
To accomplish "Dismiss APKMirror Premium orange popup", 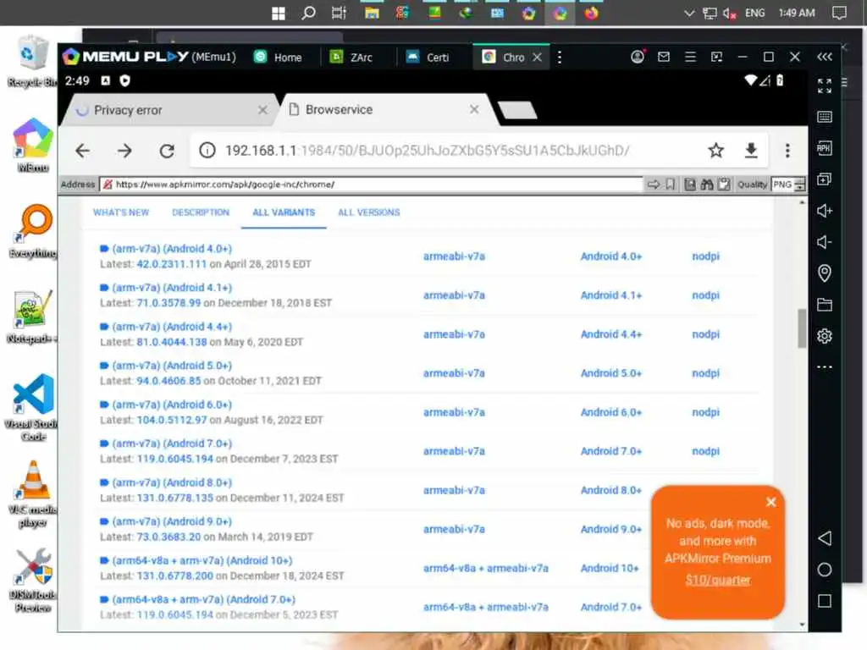I will click(x=770, y=502).
